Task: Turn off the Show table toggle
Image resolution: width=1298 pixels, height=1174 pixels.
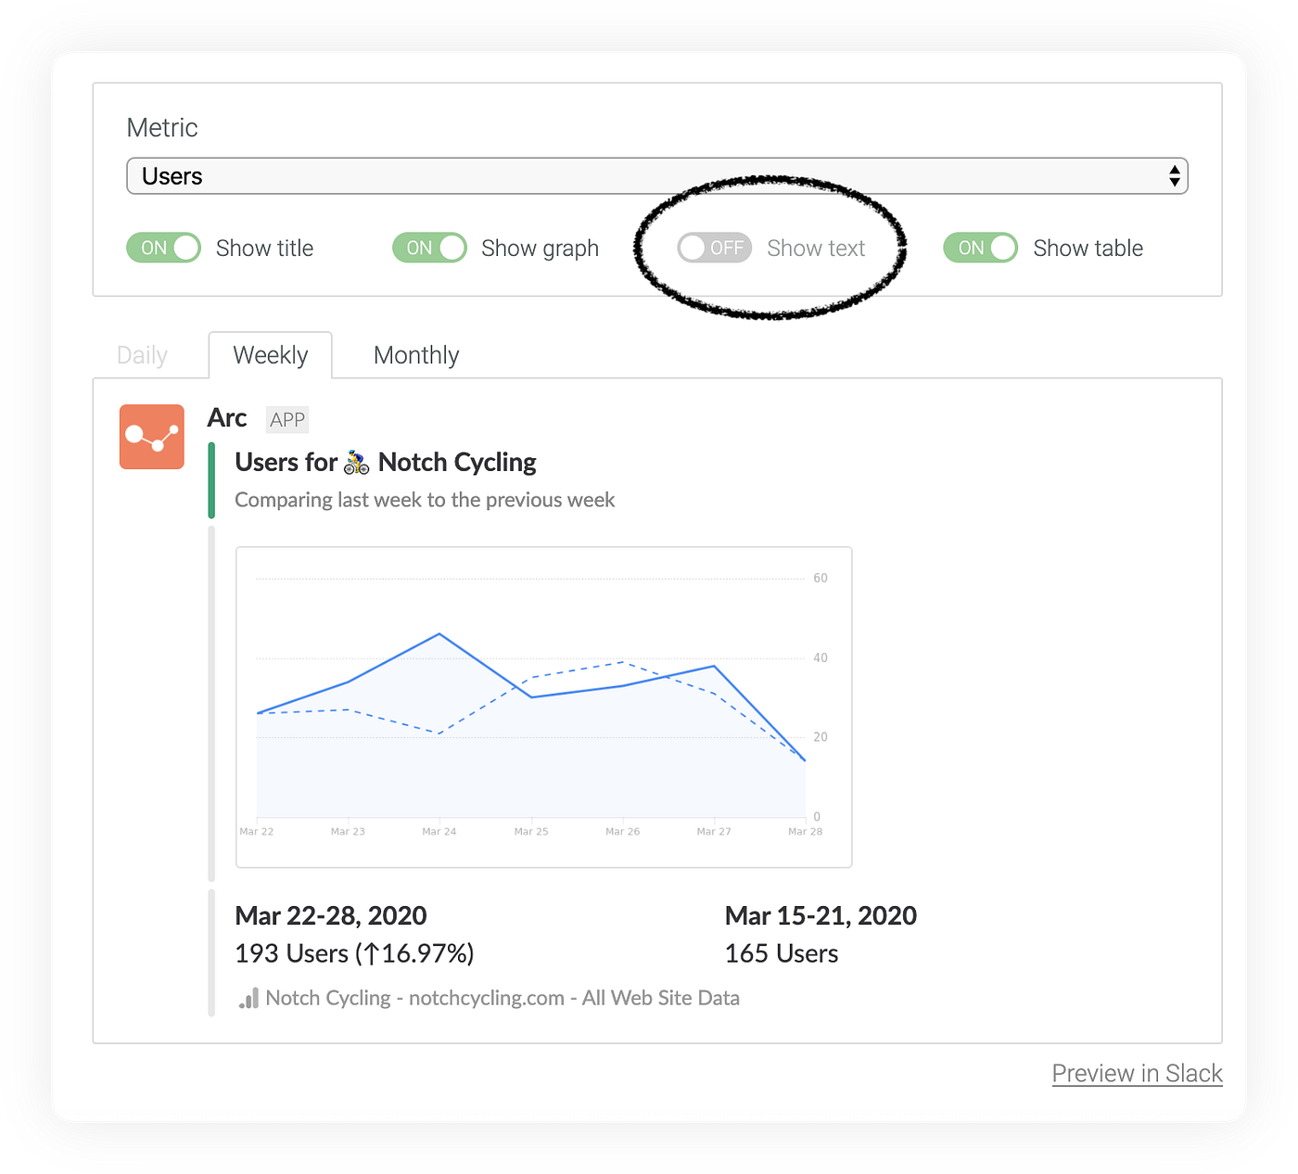Action: click(x=980, y=248)
